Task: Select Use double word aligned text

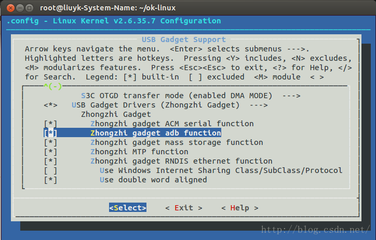Action: [153, 180]
